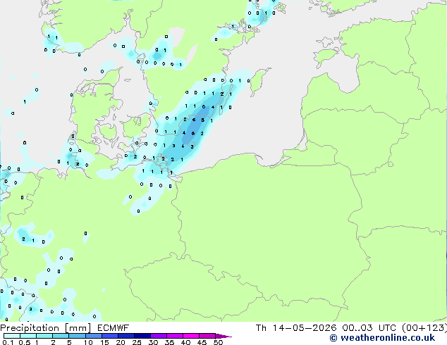
Task: Click the 25–30 mm dark navy legend swatch
Action: point(142,336)
